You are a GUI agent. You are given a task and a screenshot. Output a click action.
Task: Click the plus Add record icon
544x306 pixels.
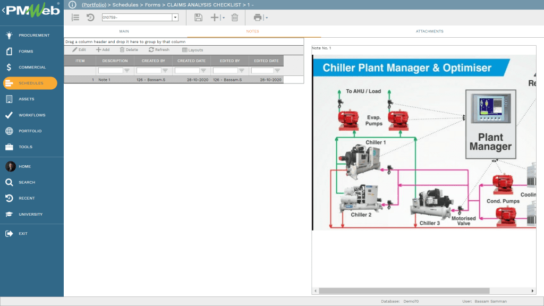215,18
